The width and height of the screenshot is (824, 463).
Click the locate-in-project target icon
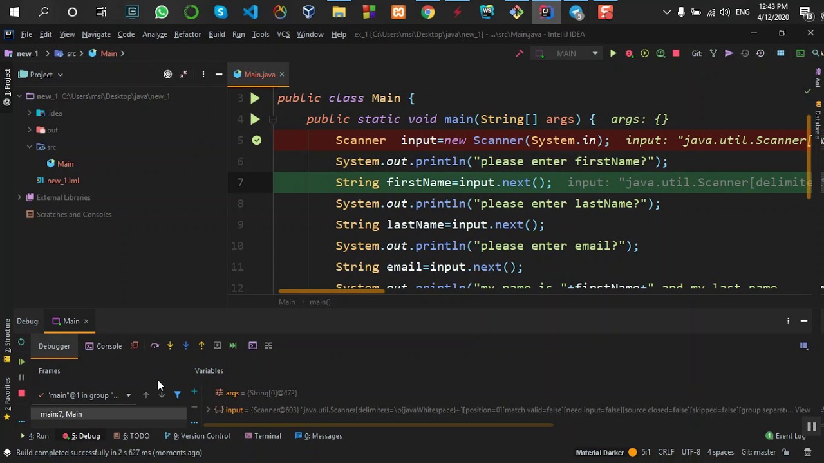(168, 75)
